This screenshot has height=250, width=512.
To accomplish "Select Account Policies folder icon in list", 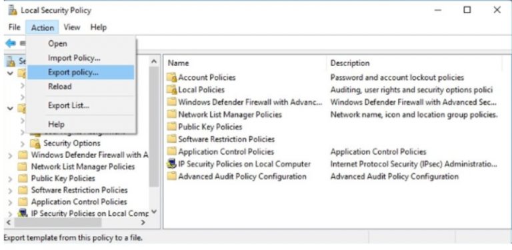I will point(172,77).
